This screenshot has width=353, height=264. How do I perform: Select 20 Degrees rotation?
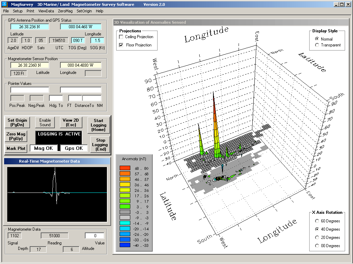pos(317,238)
